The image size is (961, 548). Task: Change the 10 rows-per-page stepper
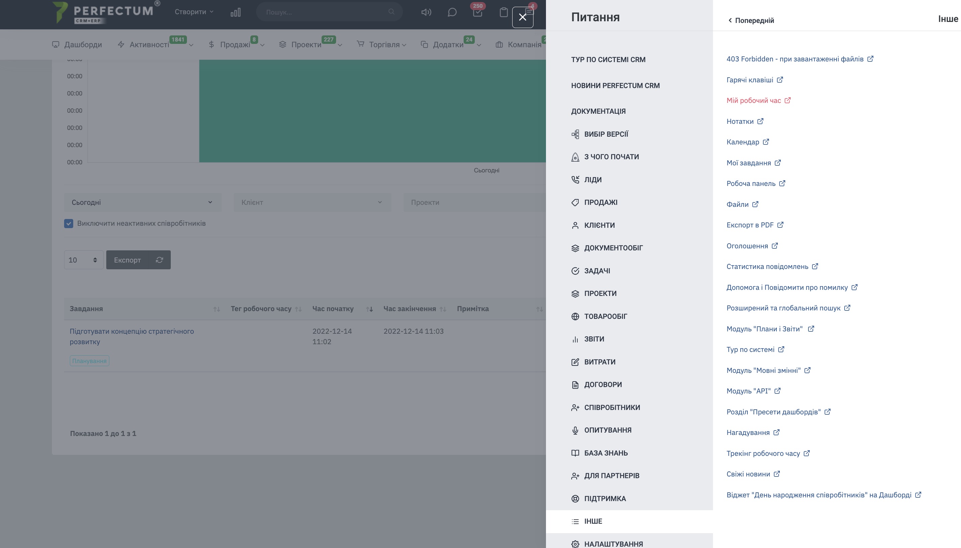(84, 260)
